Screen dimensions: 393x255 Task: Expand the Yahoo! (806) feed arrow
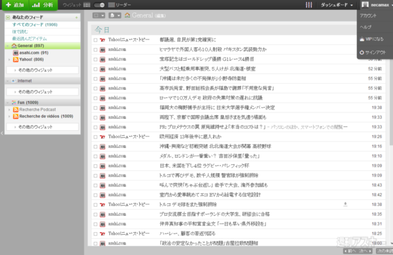[10, 59]
